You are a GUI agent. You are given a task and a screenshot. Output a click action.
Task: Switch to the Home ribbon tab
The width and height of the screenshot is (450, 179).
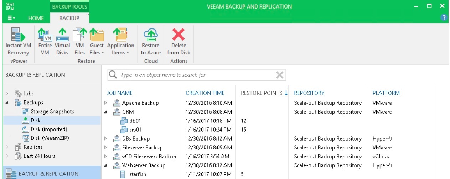coord(36,18)
